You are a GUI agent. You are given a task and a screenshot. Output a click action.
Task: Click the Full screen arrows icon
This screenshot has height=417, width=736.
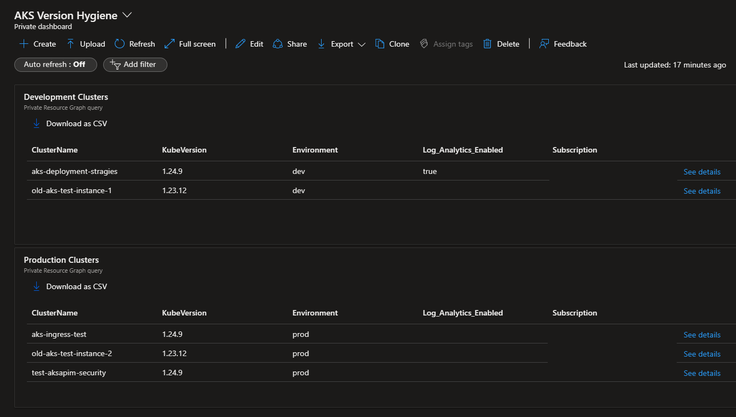[x=170, y=44]
